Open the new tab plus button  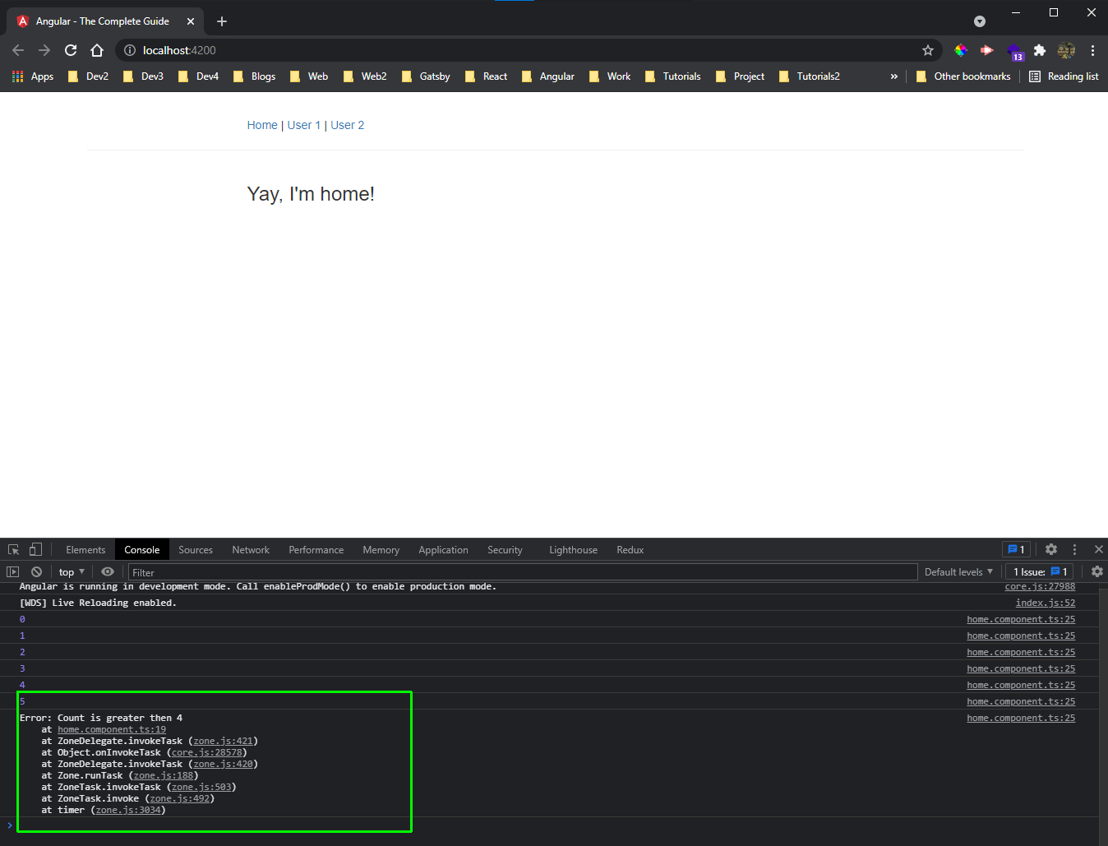point(222,21)
